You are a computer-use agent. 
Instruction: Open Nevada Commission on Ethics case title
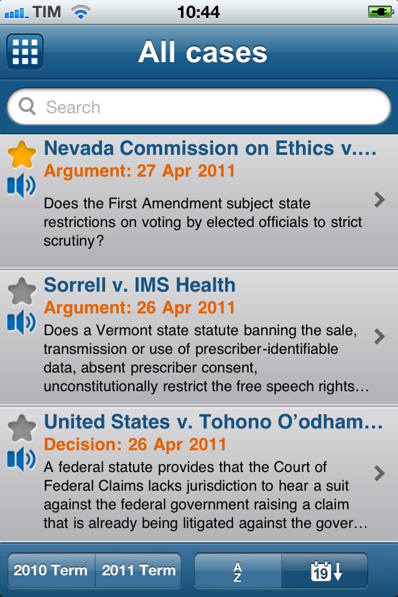tap(210, 148)
